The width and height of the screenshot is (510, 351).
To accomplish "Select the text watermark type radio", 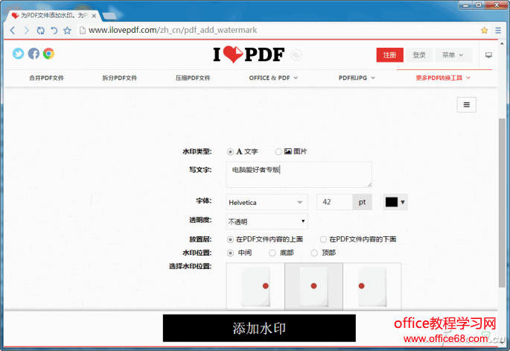I will tap(230, 152).
